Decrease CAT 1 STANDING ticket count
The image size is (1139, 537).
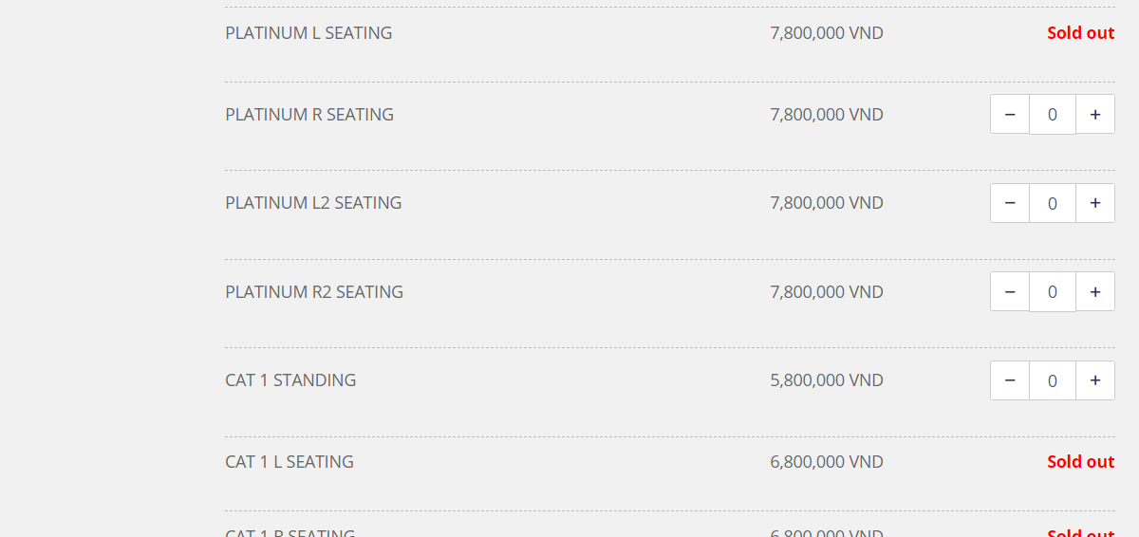pyautogui.click(x=1010, y=380)
